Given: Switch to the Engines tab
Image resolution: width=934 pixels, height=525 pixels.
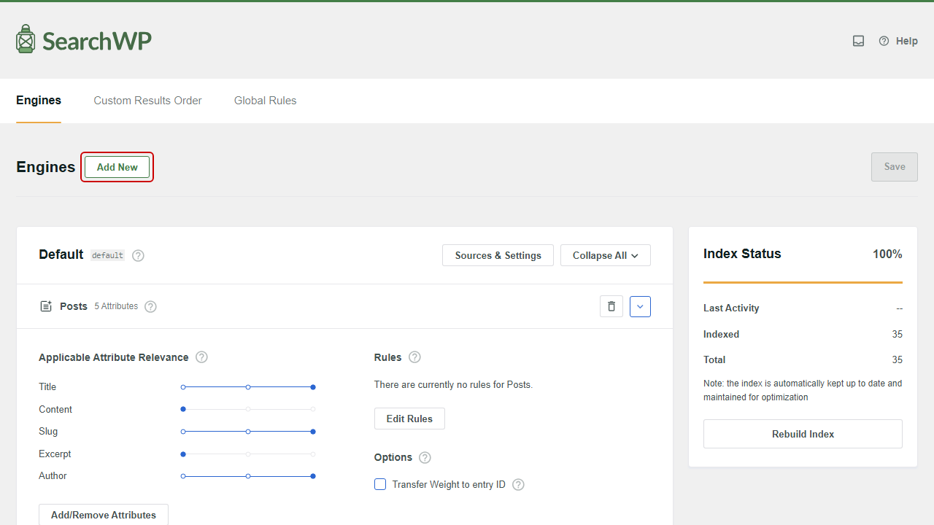Looking at the screenshot, I should [x=39, y=101].
